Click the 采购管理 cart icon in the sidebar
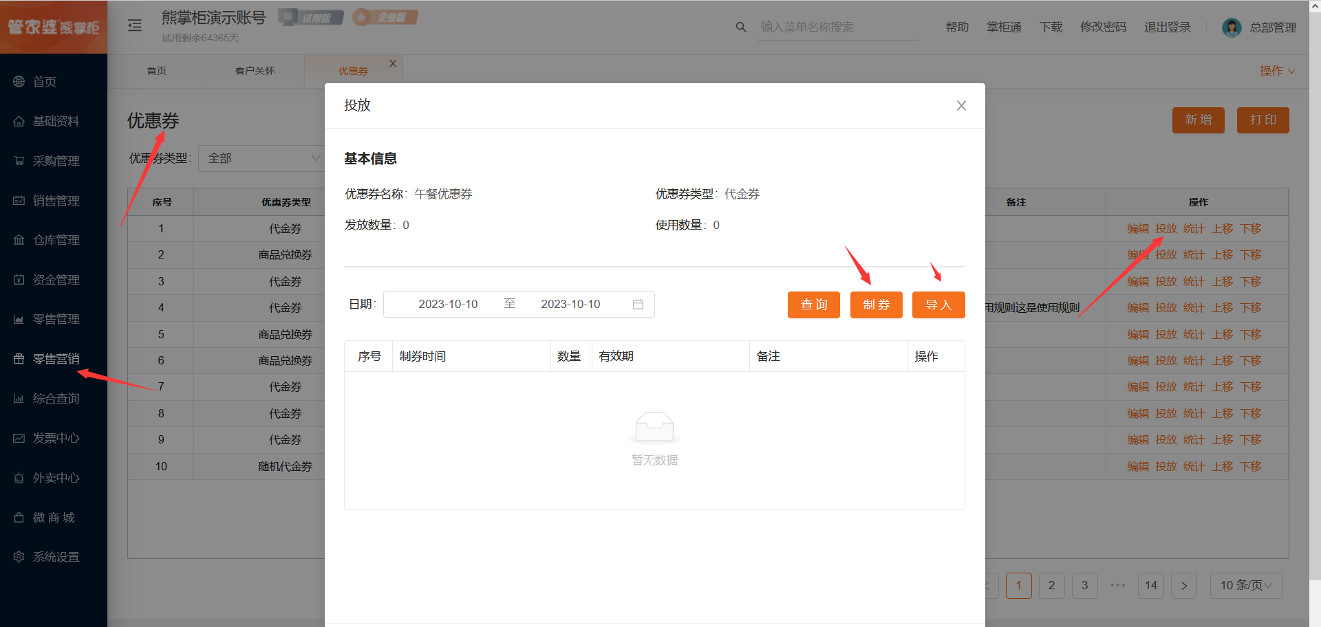Image resolution: width=1321 pixels, height=627 pixels. (19, 161)
